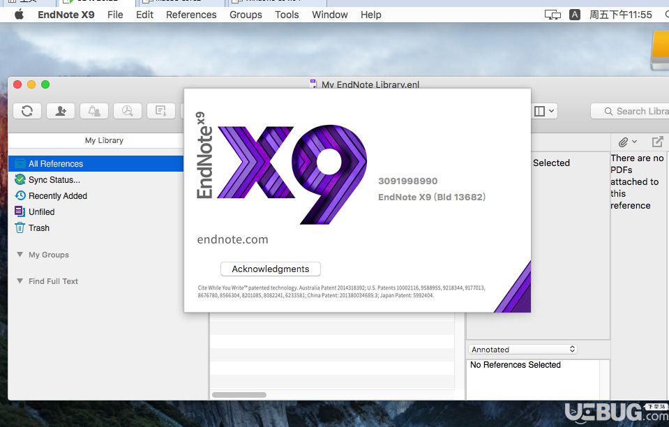The width and height of the screenshot is (669, 427).
Task: Click the Apple menu icon
Action: [20, 15]
